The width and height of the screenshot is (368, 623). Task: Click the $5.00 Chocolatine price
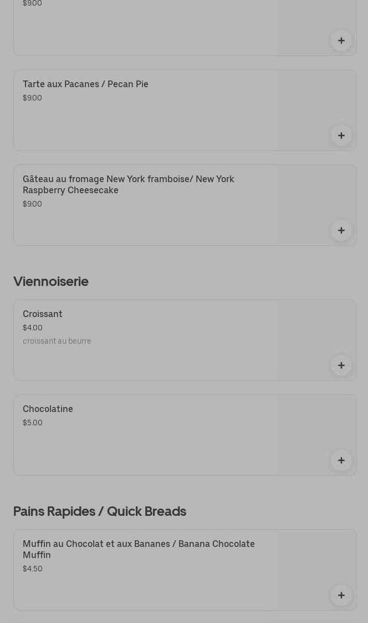[33, 423]
